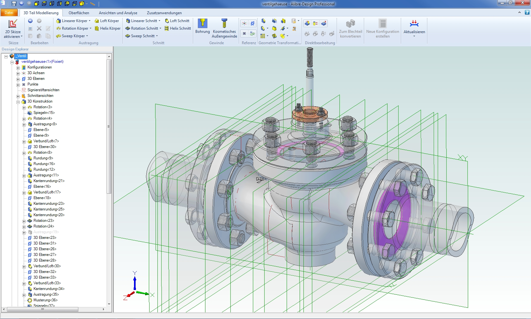Select Kosmetisches Außengewinde thread tool
Image resolution: width=531 pixels, height=319 pixels.
click(224, 28)
